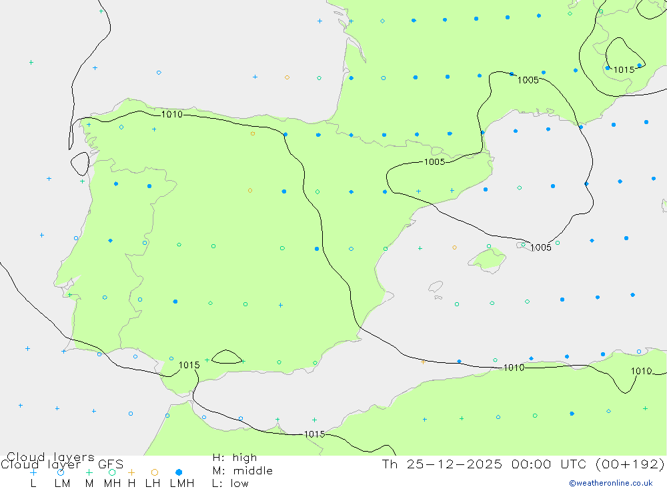
Task: Click the 1015 isobar label near Gibraltar's Spanish coast
Action: click(189, 365)
